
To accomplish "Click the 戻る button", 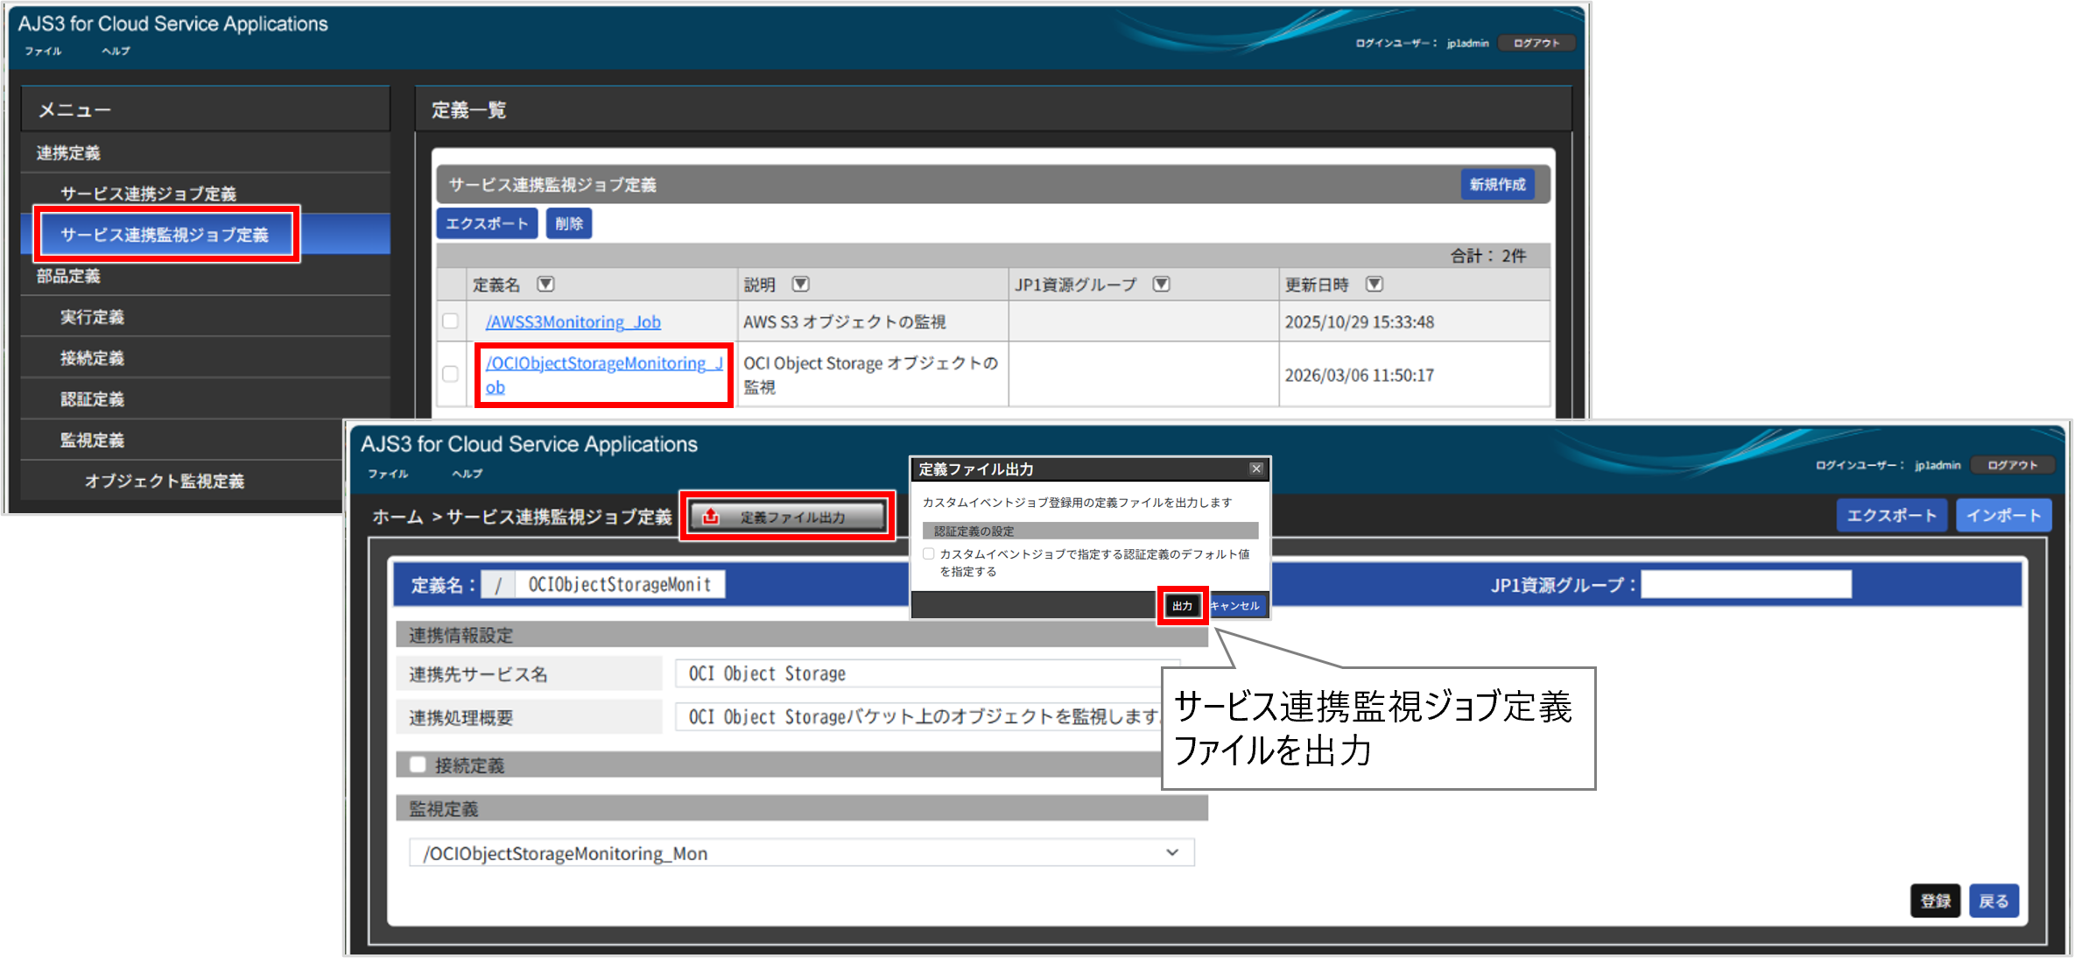I will [1993, 900].
